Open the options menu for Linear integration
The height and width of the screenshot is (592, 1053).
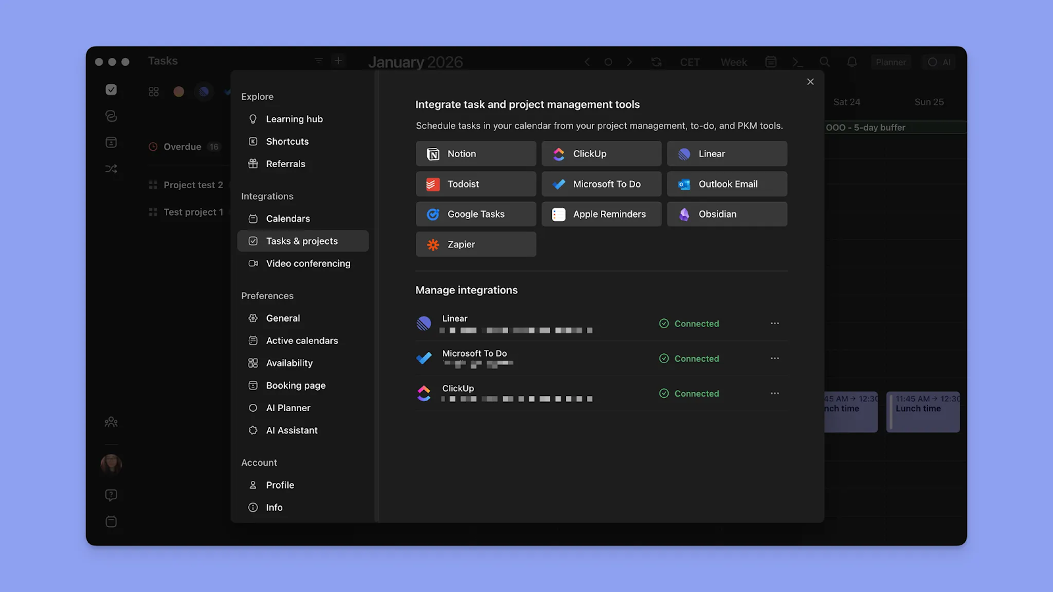coord(775,323)
